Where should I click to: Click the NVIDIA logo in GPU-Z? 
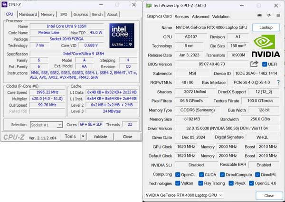point(266,46)
